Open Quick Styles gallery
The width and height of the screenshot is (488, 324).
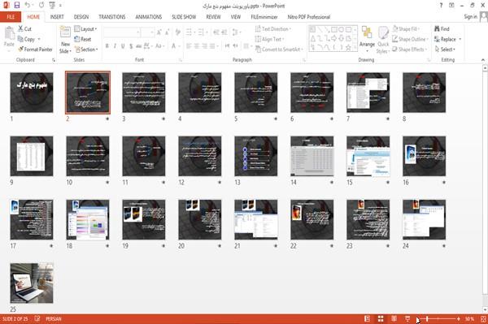pyautogui.click(x=383, y=40)
